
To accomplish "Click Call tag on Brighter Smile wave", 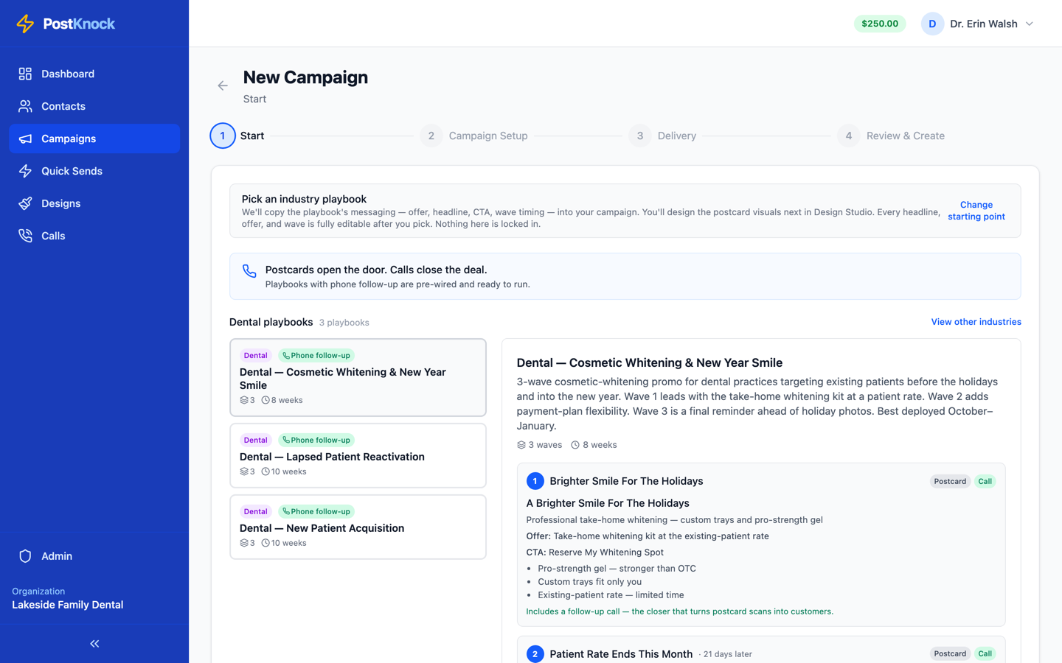I will click(985, 481).
